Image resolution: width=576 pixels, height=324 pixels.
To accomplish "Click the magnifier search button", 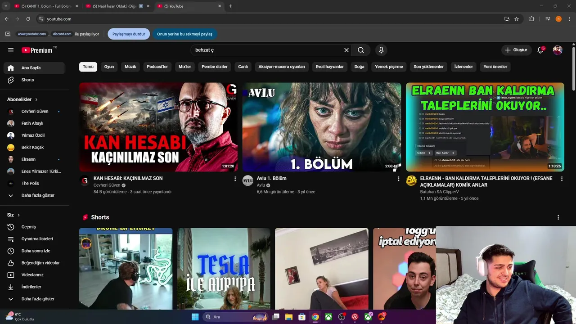I will 361,50.
